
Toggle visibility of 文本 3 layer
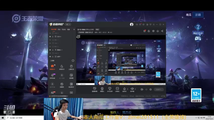click(x=50, y=53)
